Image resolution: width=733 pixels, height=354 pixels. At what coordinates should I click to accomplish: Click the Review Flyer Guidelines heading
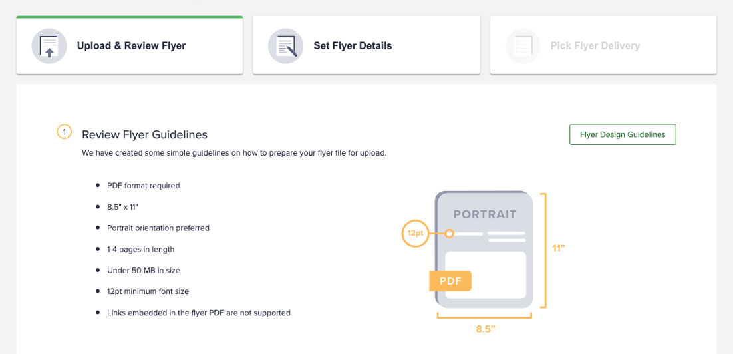(x=144, y=134)
